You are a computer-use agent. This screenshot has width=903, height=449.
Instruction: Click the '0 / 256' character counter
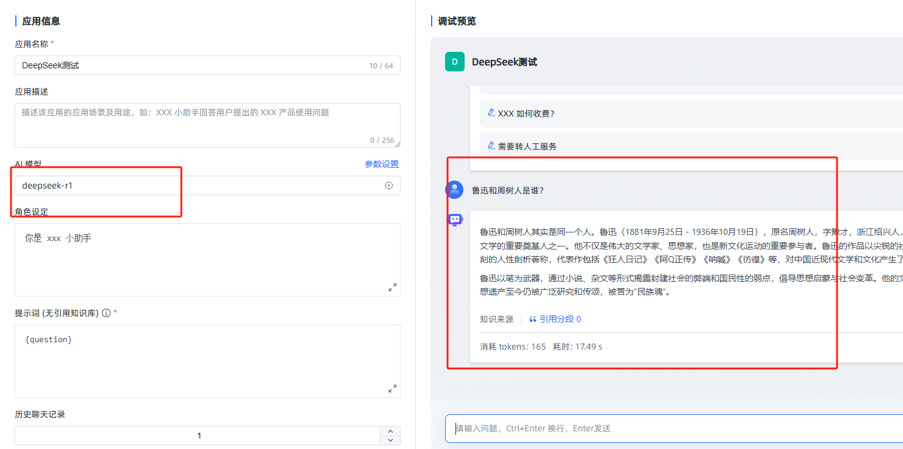382,140
